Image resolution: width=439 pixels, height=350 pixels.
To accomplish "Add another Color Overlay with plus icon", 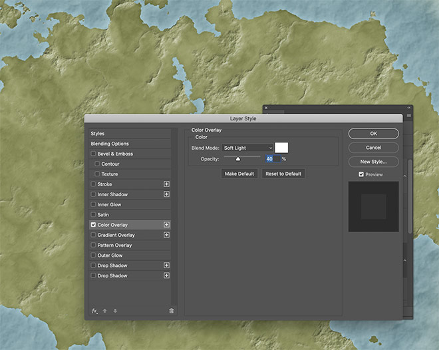I will click(x=166, y=225).
